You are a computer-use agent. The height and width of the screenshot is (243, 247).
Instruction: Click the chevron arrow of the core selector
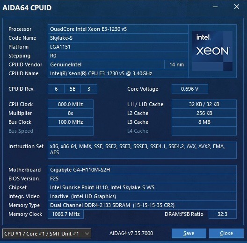pos(87,234)
